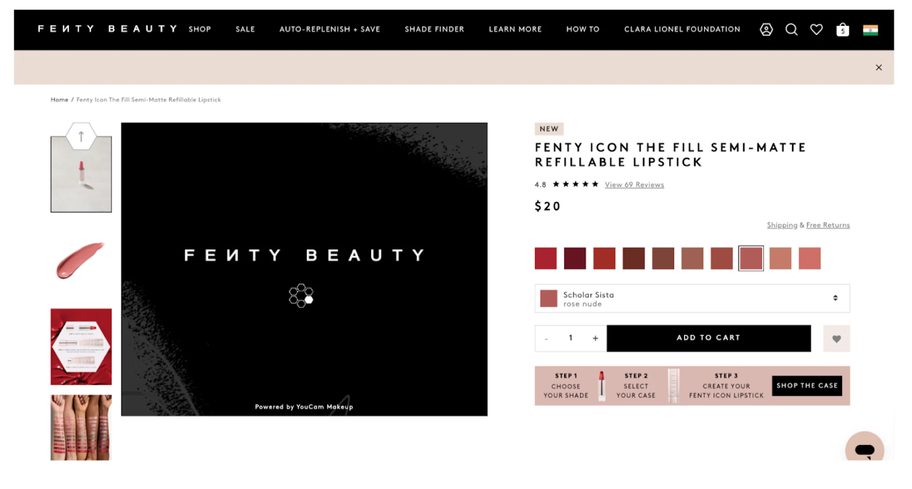View the lipstick product thumbnail

[81, 174]
